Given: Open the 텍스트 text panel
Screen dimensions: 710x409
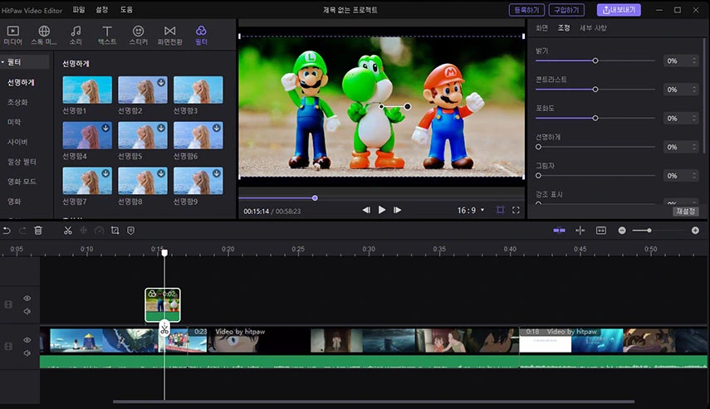Looking at the screenshot, I should coord(107,36).
